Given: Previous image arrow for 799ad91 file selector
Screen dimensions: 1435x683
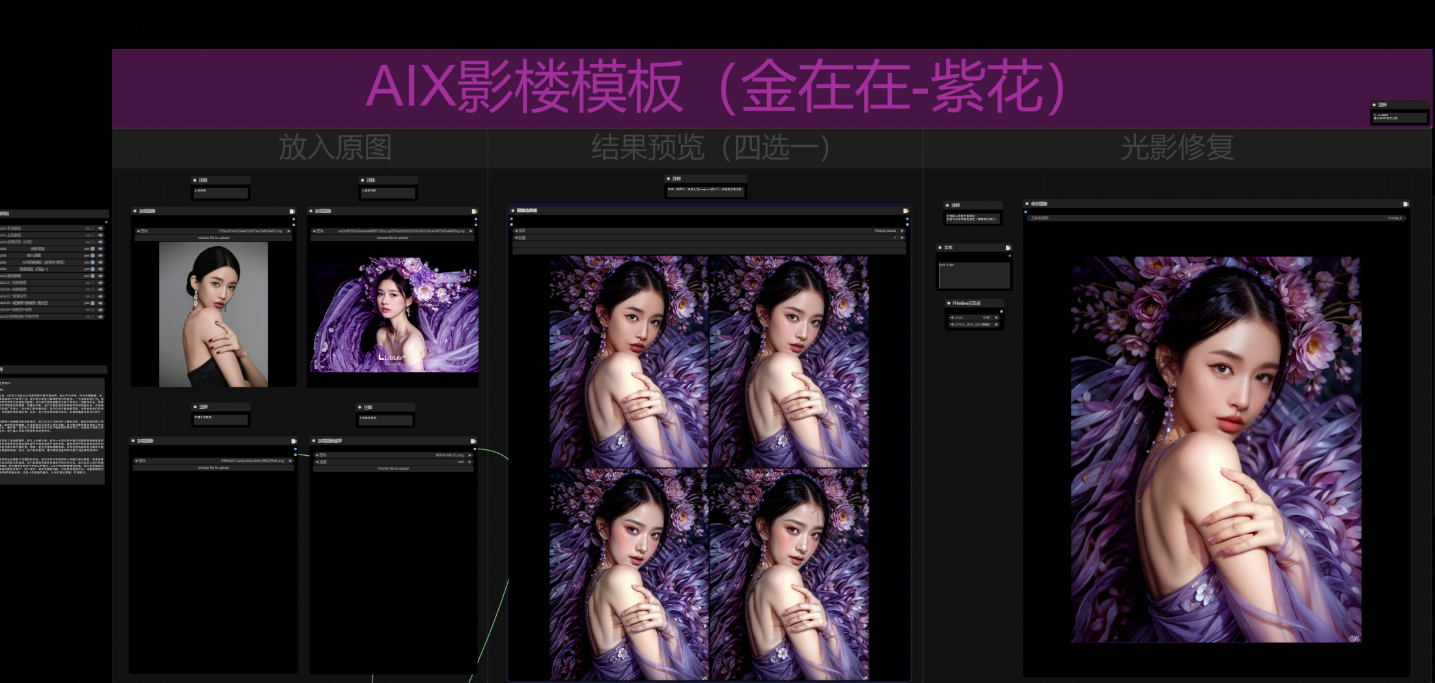Looking at the screenshot, I should click(x=138, y=231).
